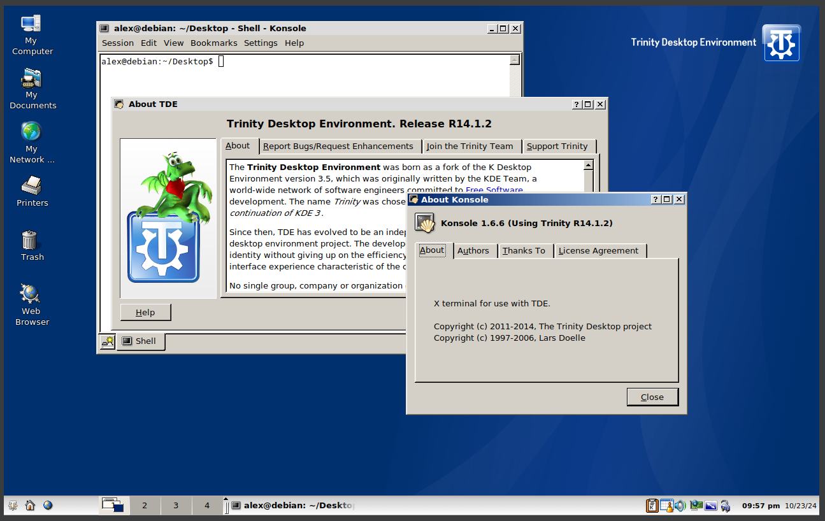The image size is (825, 521).
Task: Click the volume speaker tray icon
Action: pos(680,506)
